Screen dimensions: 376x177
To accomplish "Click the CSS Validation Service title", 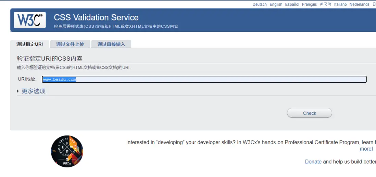I will (x=96, y=17).
